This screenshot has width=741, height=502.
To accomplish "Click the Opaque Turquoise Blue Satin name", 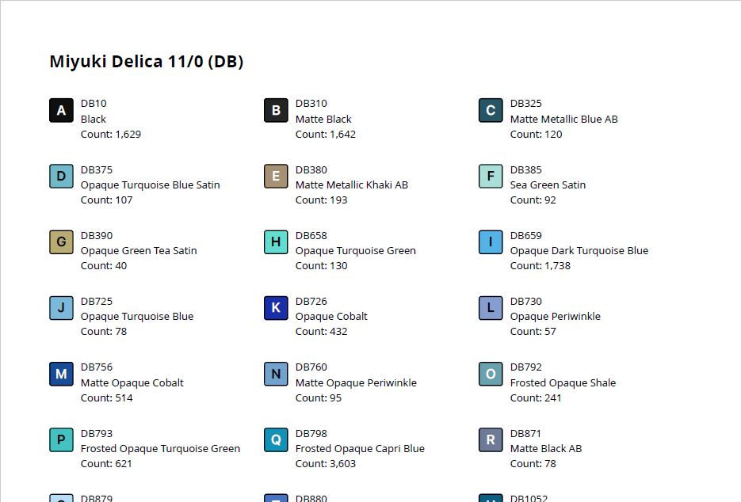I will tap(151, 184).
